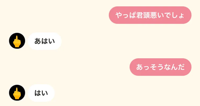Select the last received message はい
This screenshot has width=200, height=106.
pos(41,93)
